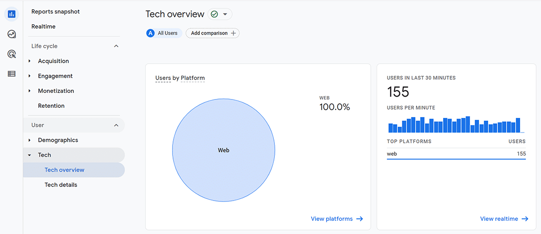
Task: Open the Tech overview title dropdown arrow
Action: (225, 15)
